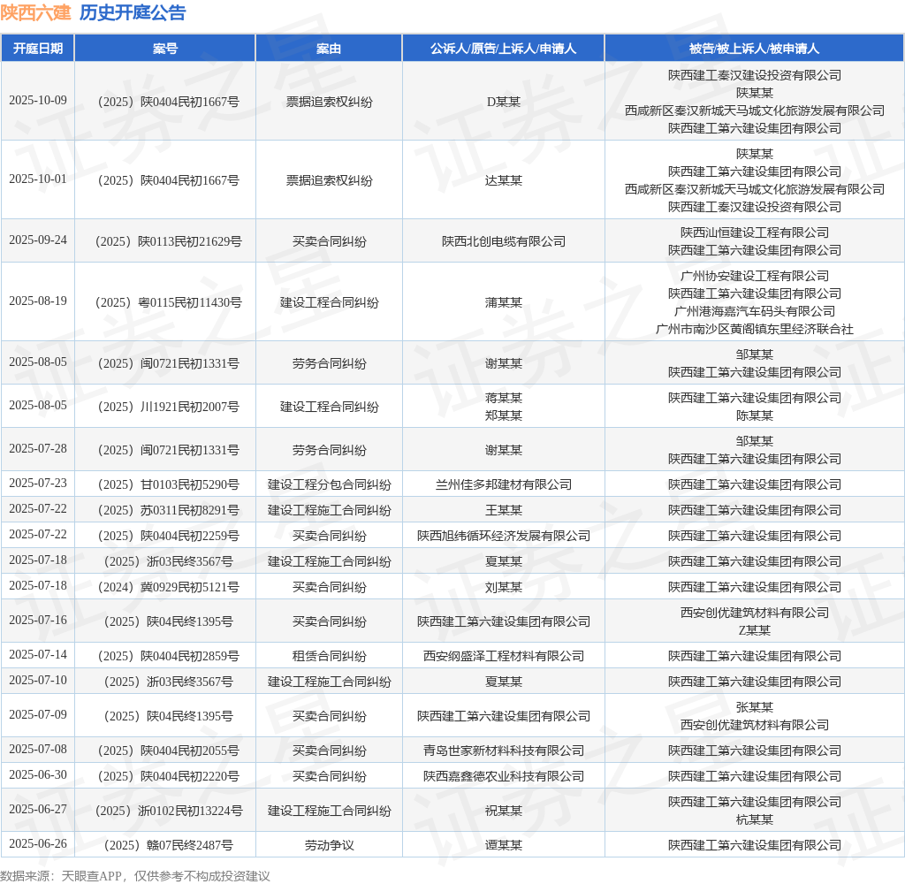Click case number (2025)陕0404民初2859号

pyautogui.click(x=168, y=657)
